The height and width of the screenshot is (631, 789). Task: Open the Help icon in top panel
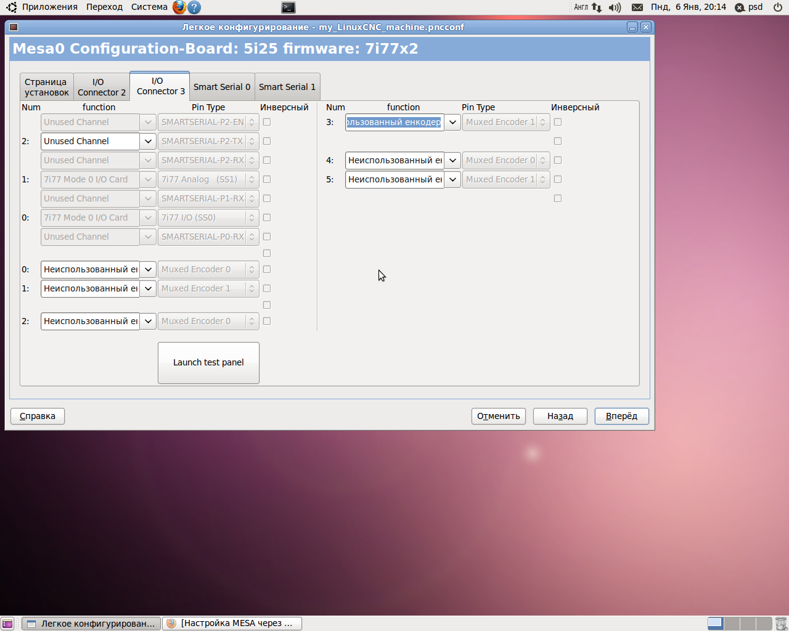click(x=194, y=7)
